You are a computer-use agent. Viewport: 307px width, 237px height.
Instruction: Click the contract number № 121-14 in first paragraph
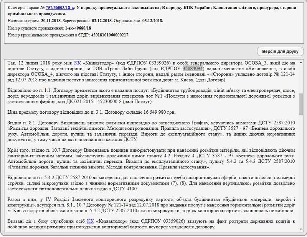[x=284, y=74]
